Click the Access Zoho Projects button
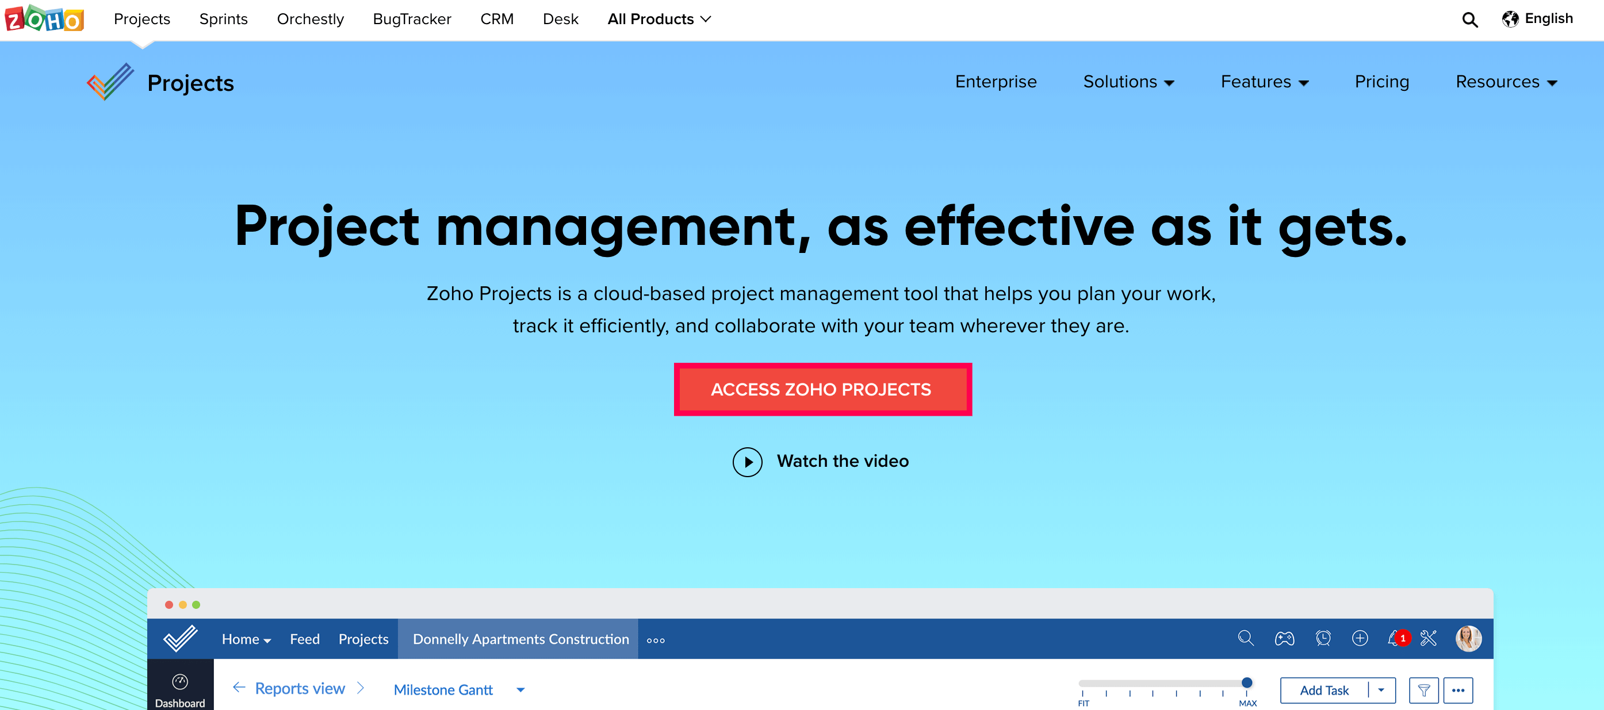The width and height of the screenshot is (1604, 710). (822, 390)
